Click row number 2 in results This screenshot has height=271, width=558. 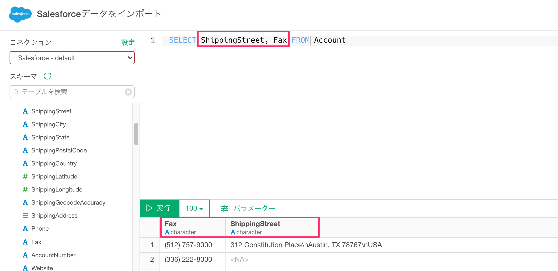152,259
